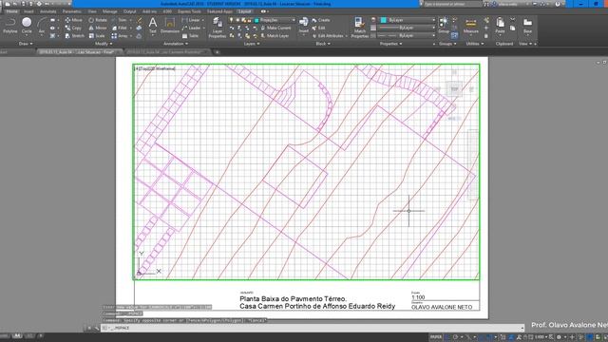Image resolution: width=608 pixels, height=342 pixels.
Task: Choose the Leader annotation tool
Action: 192,28
